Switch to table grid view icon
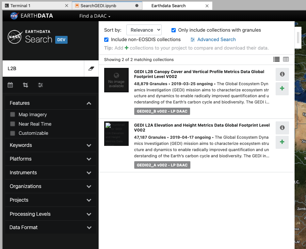306x249 pixels. coord(286,59)
